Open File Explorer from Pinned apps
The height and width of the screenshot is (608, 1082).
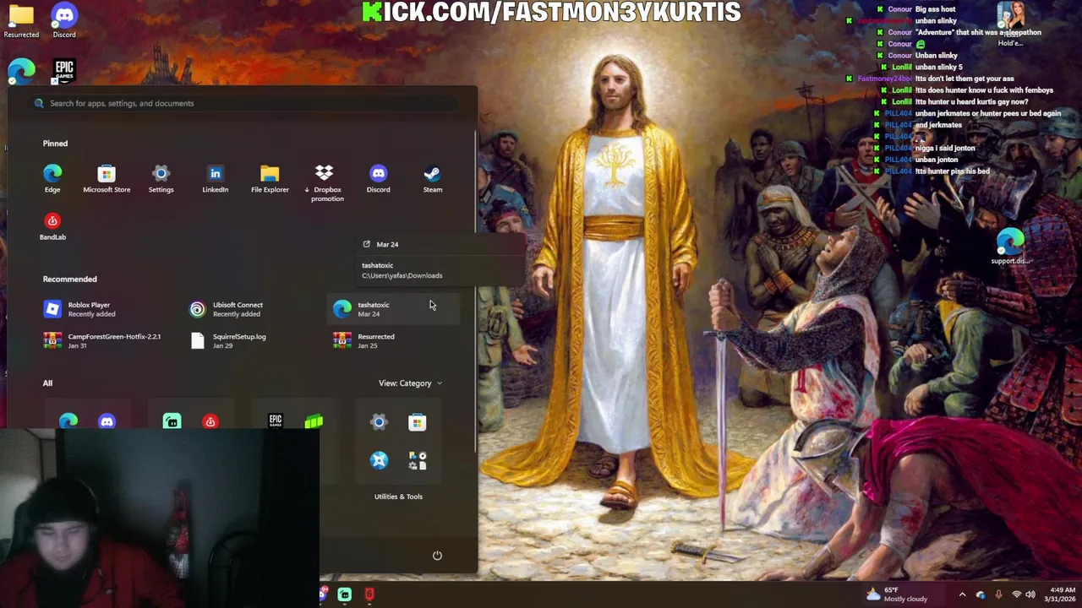point(270,178)
